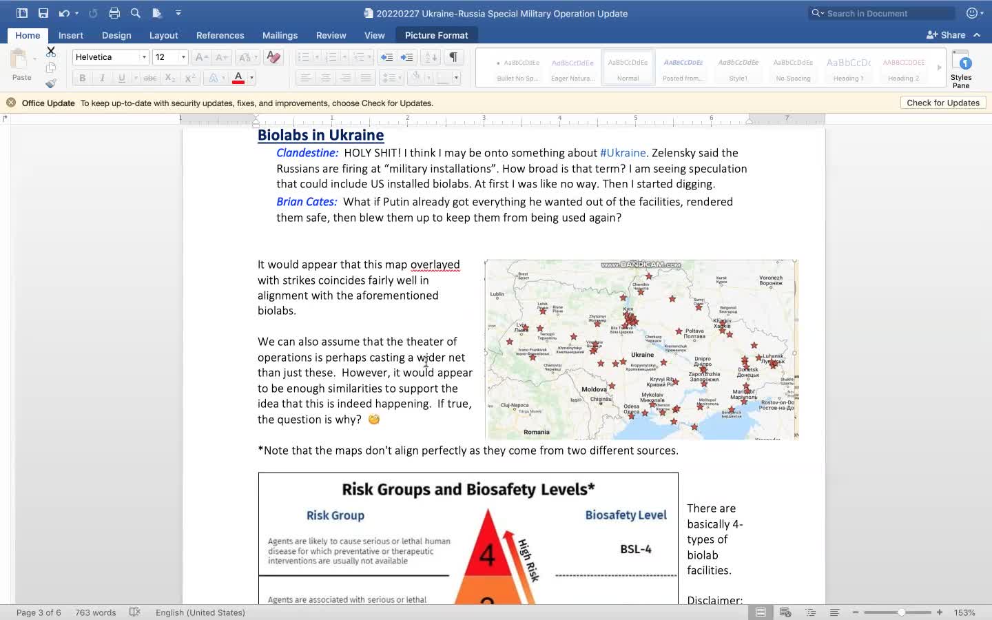The width and height of the screenshot is (992, 620).
Task: Switch to Print Layout view in status bar
Action: click(x=761, y=612)
